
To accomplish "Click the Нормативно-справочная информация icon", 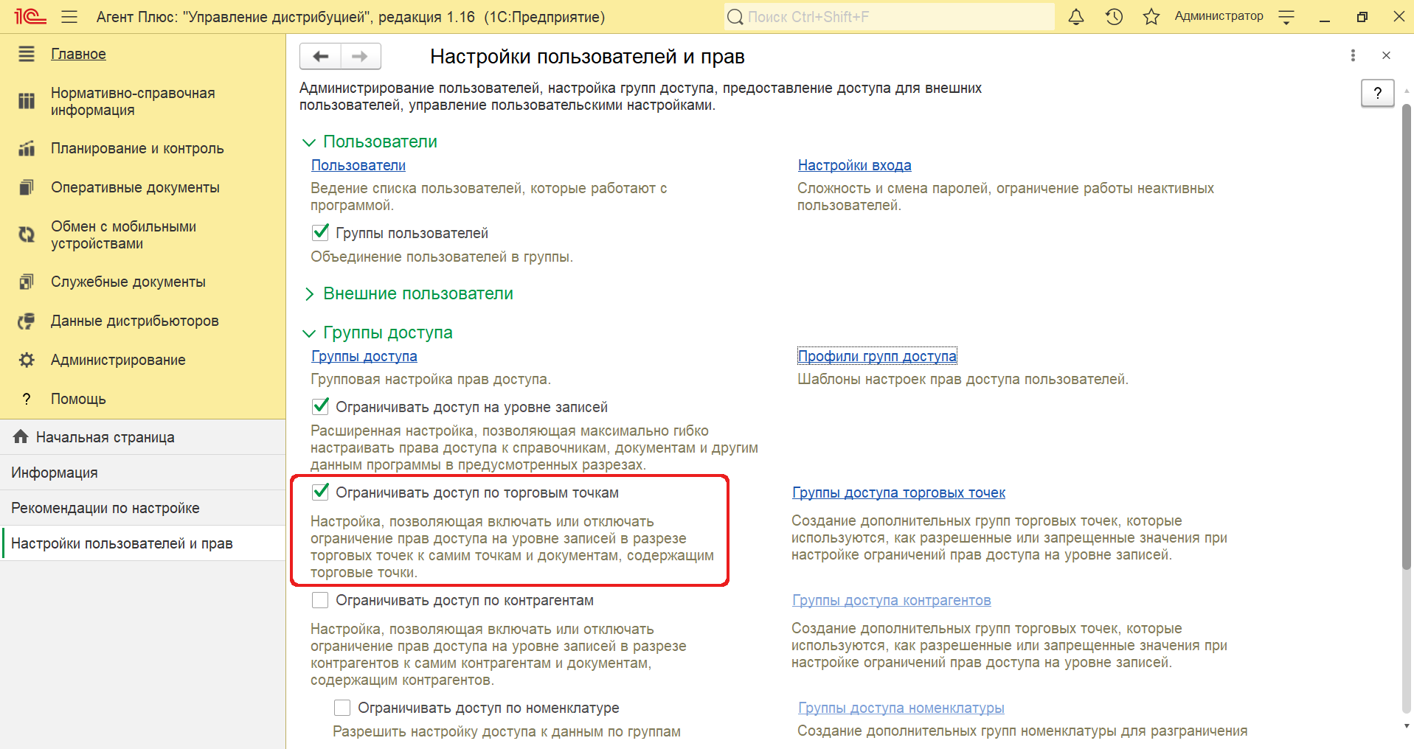I will point(27,101).
